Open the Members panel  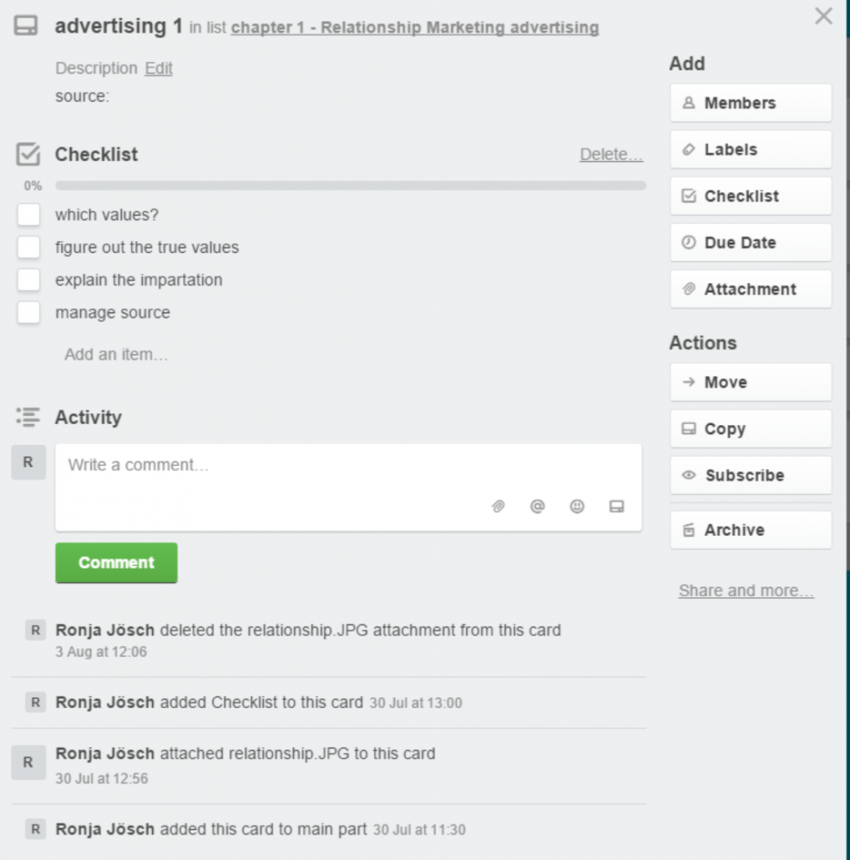[750, 103]
